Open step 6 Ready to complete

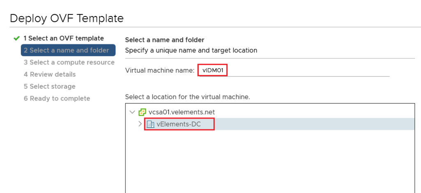click(56, 99)
